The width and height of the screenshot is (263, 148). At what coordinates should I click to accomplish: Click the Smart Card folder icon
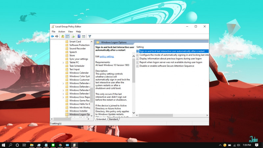(x=67, y=41)
